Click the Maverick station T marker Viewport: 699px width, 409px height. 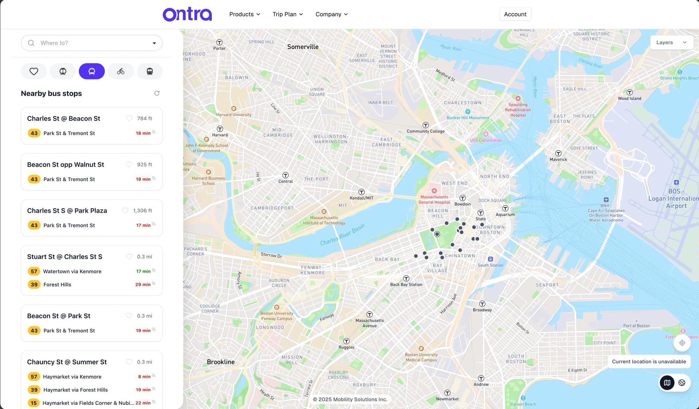coord(558,153)
